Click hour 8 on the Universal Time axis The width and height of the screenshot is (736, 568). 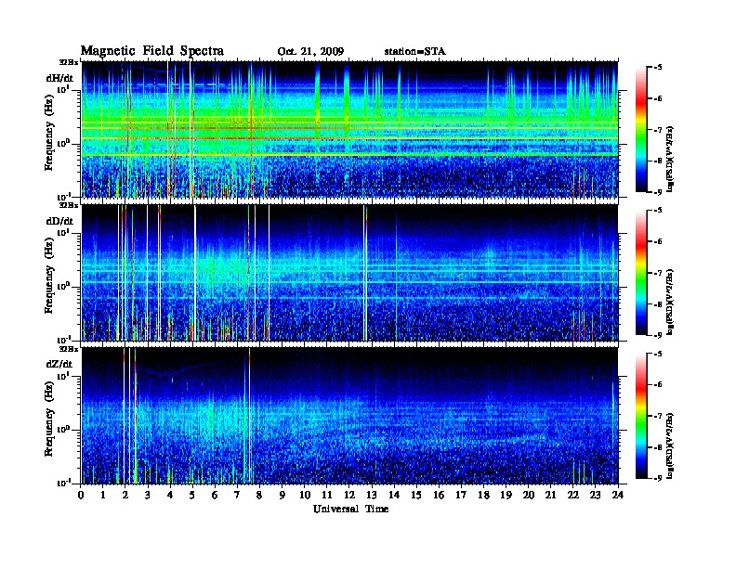coord(259,496)
